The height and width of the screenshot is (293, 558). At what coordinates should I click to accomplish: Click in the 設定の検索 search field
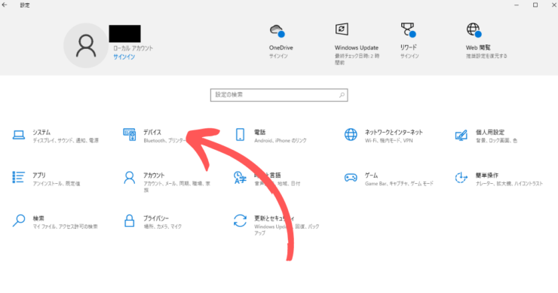pyautogui.click(x=279, y=95)
